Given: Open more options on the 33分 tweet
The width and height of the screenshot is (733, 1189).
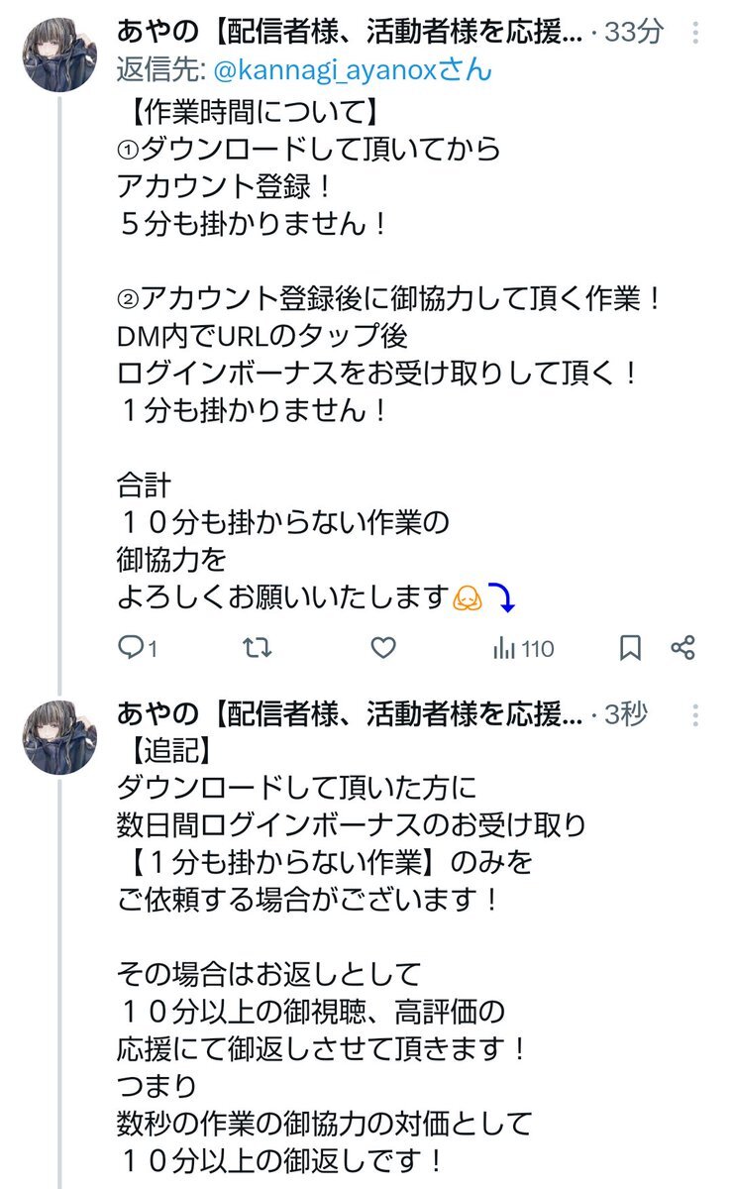Looking at the screenshot, I should coord(696,33).
